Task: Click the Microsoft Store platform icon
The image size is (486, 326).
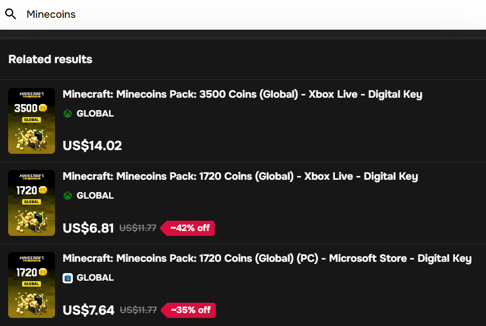Action: (67, 278)
